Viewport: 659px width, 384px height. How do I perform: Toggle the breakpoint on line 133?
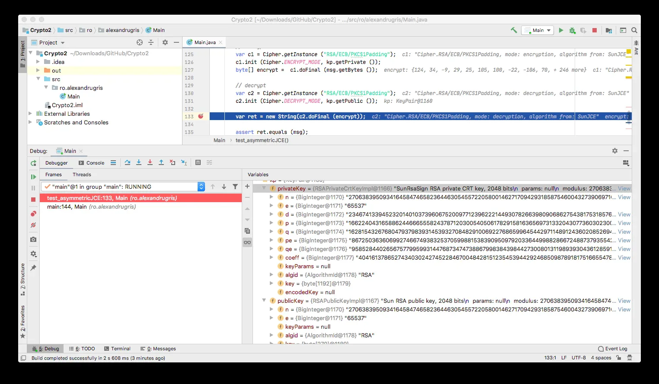point(201,116)
